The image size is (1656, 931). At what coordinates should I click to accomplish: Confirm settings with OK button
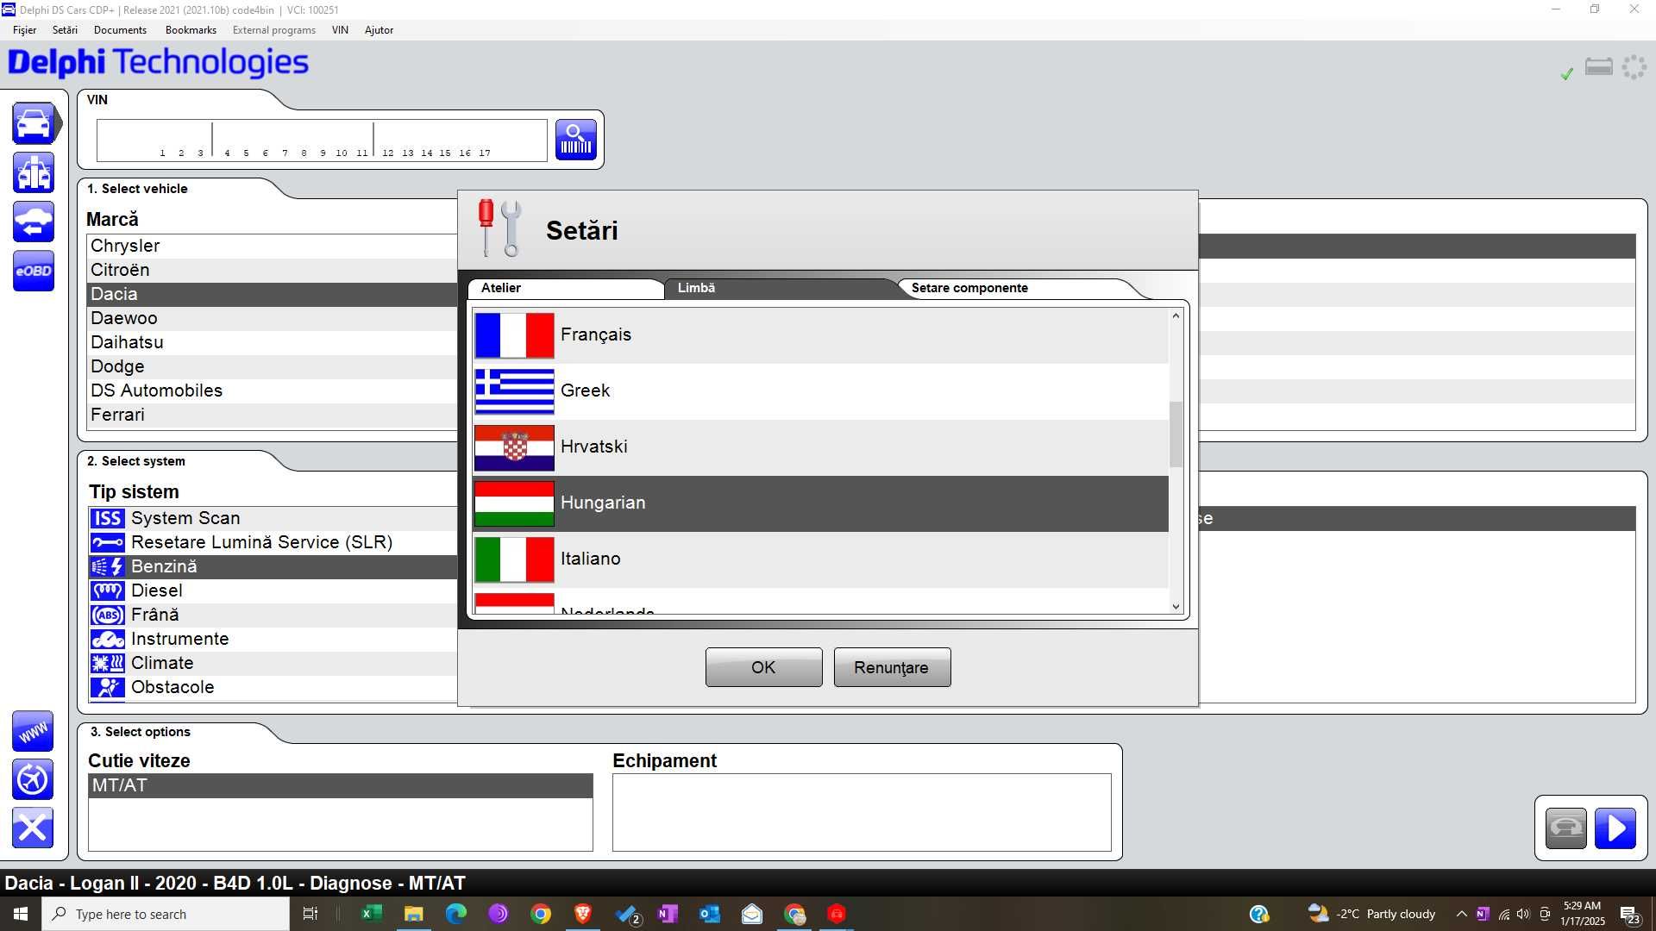[x=763, y=667]
